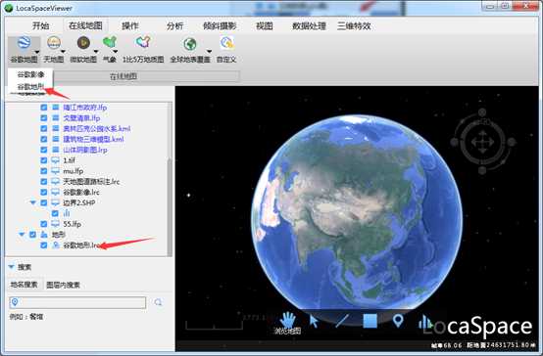Click the bottom knob of navigation compass
The width and height of the screenshot is (543, 356).
tap(482, 170)
